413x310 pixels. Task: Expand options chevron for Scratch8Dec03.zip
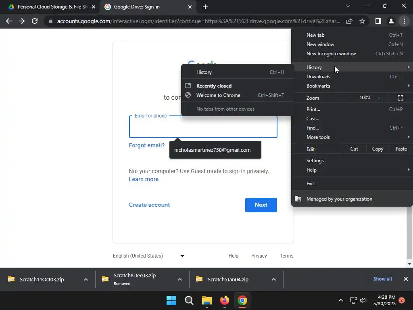(x=180, y=279)
